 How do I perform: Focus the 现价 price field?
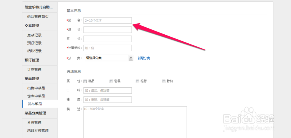tap(107, 29)
